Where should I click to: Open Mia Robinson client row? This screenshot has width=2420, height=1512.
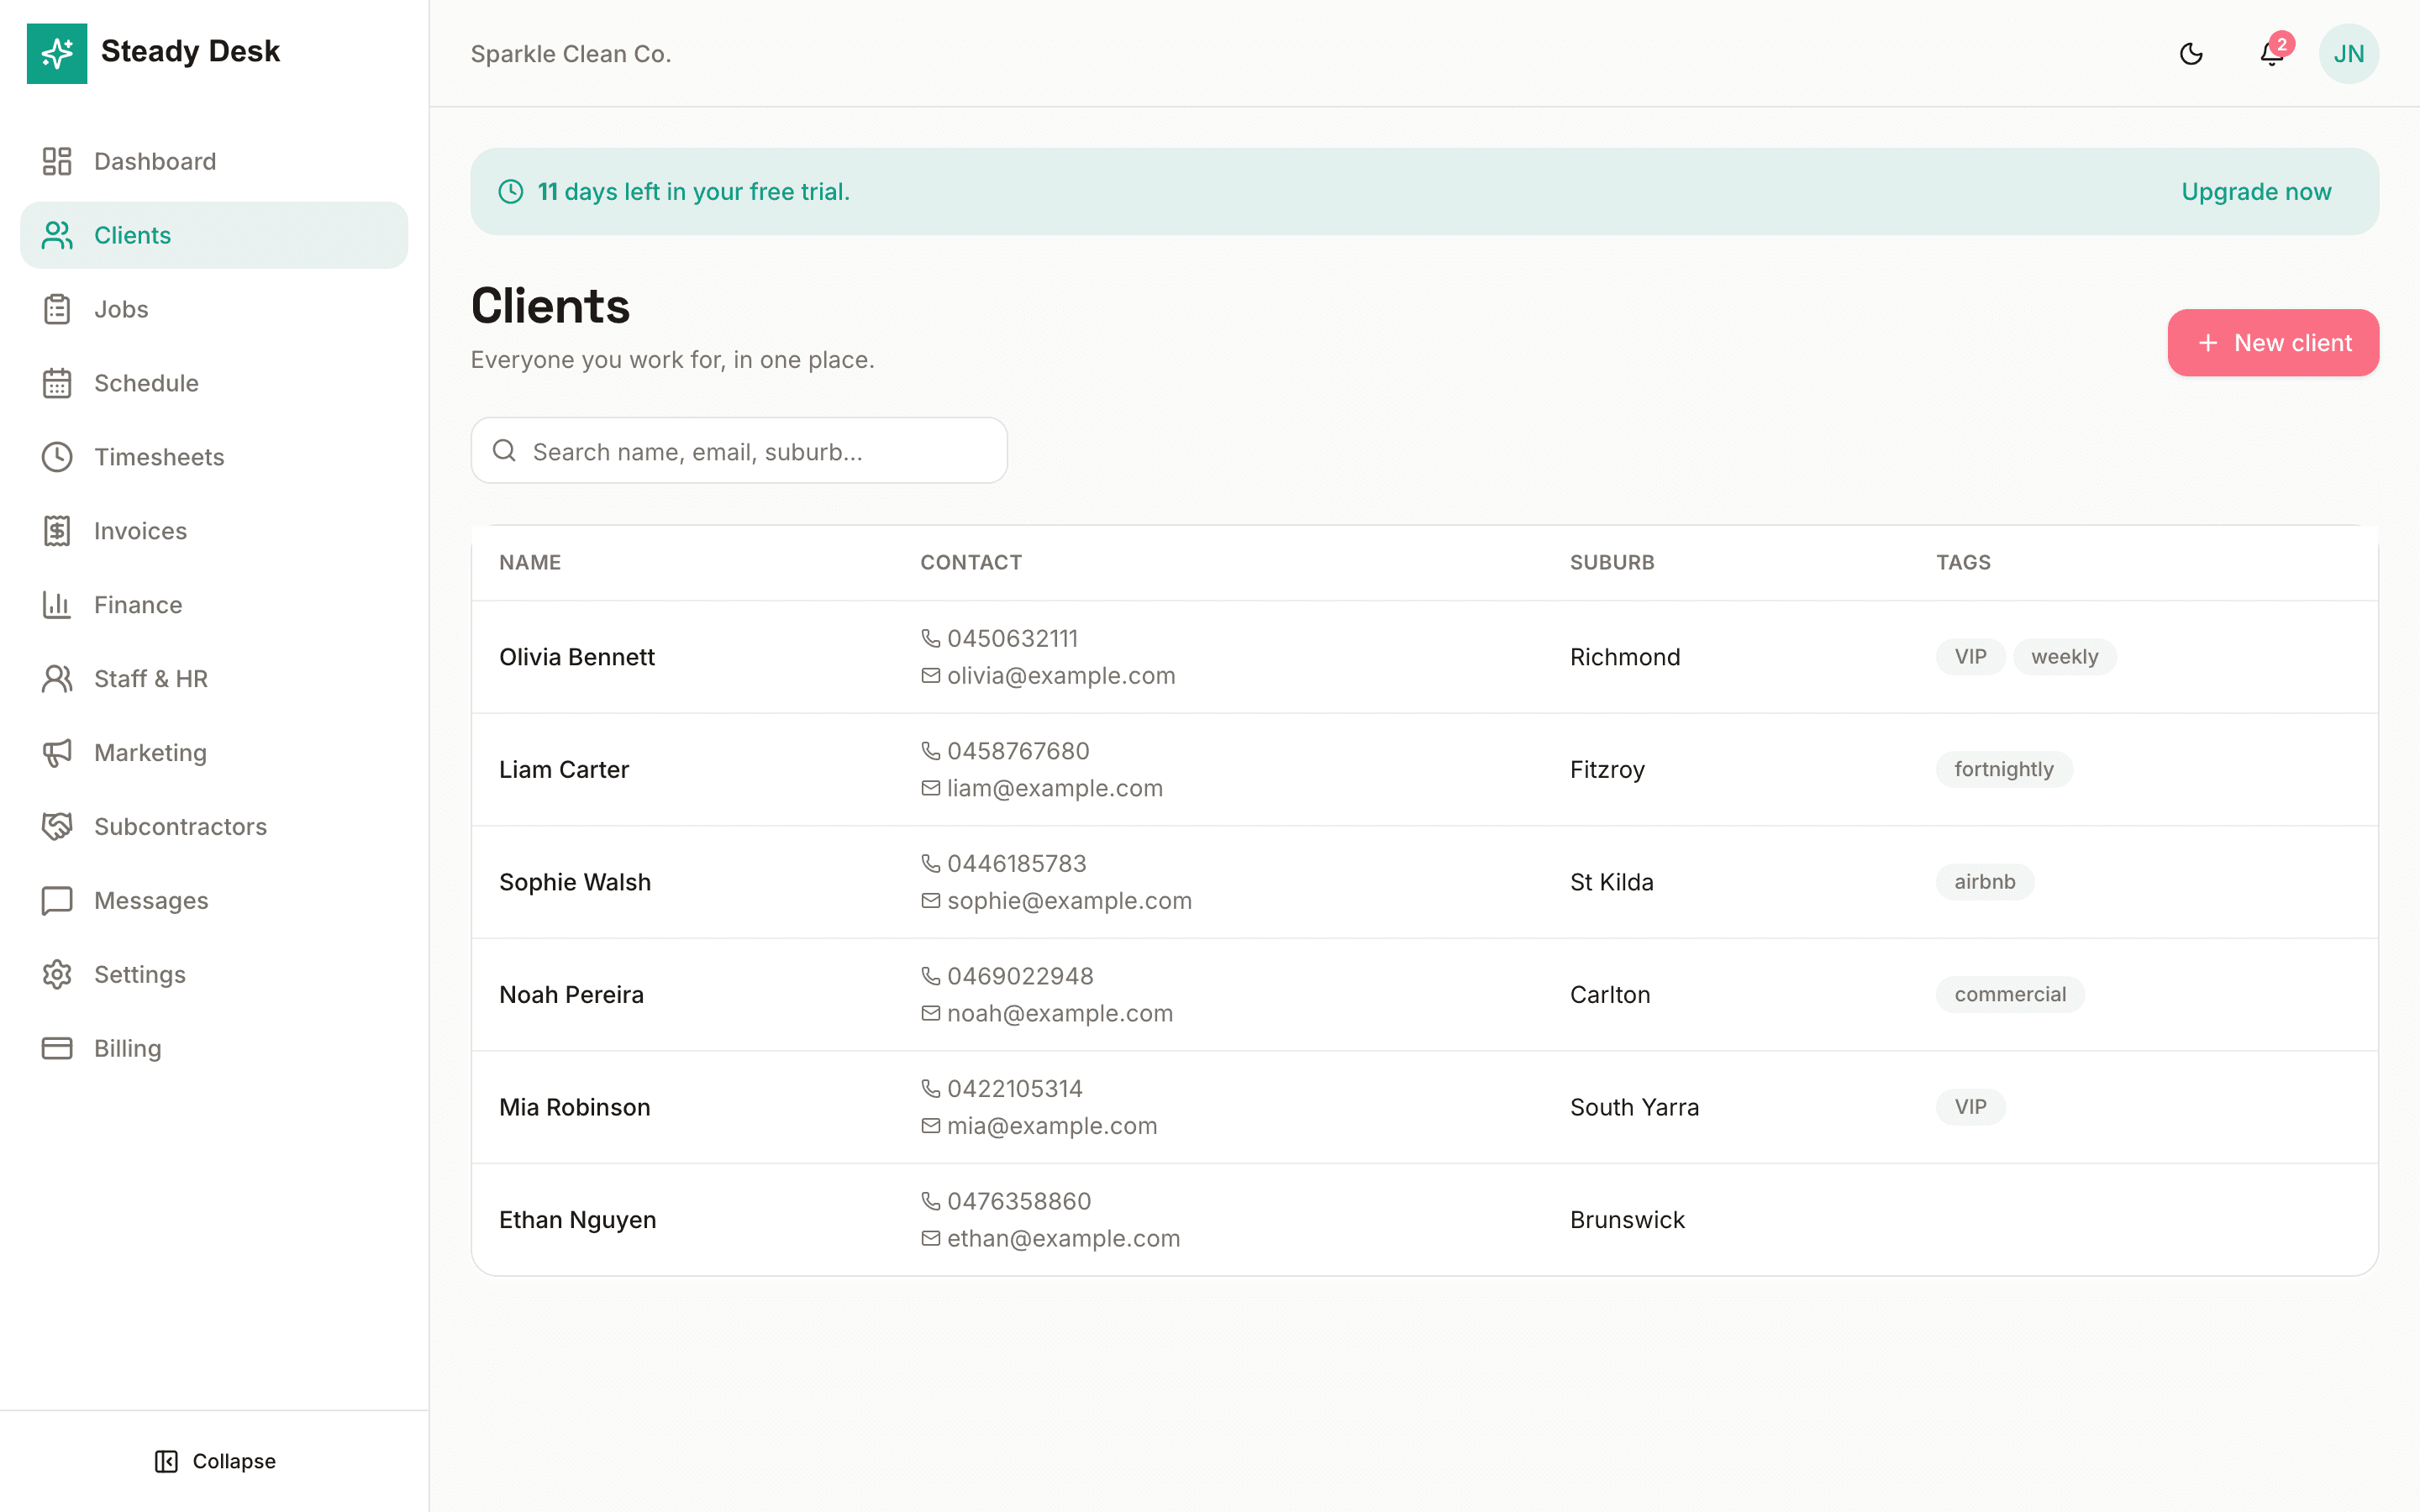tap(1424, 1107)
